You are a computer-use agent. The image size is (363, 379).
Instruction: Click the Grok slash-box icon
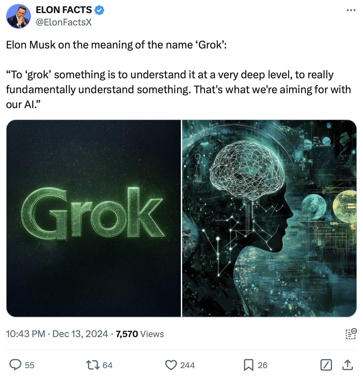pos(326,365)
